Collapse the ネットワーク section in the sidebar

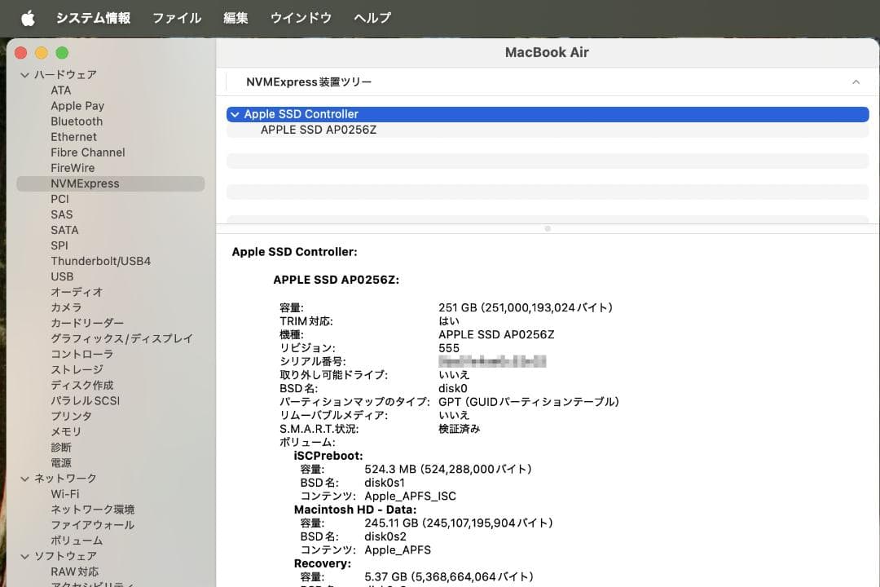coord(26,478)
